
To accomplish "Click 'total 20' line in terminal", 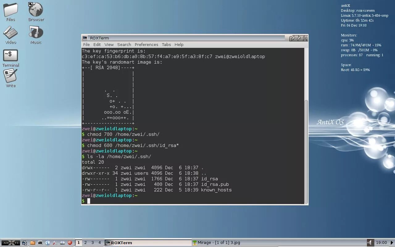I will tap(93, 162).
